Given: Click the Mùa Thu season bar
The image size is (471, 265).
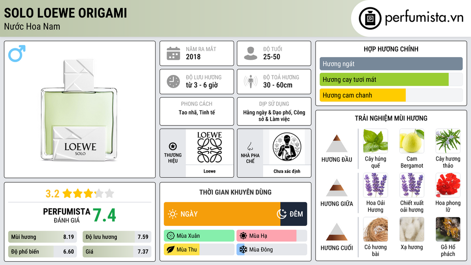Looking at the screenshot, I should [199, 250].
